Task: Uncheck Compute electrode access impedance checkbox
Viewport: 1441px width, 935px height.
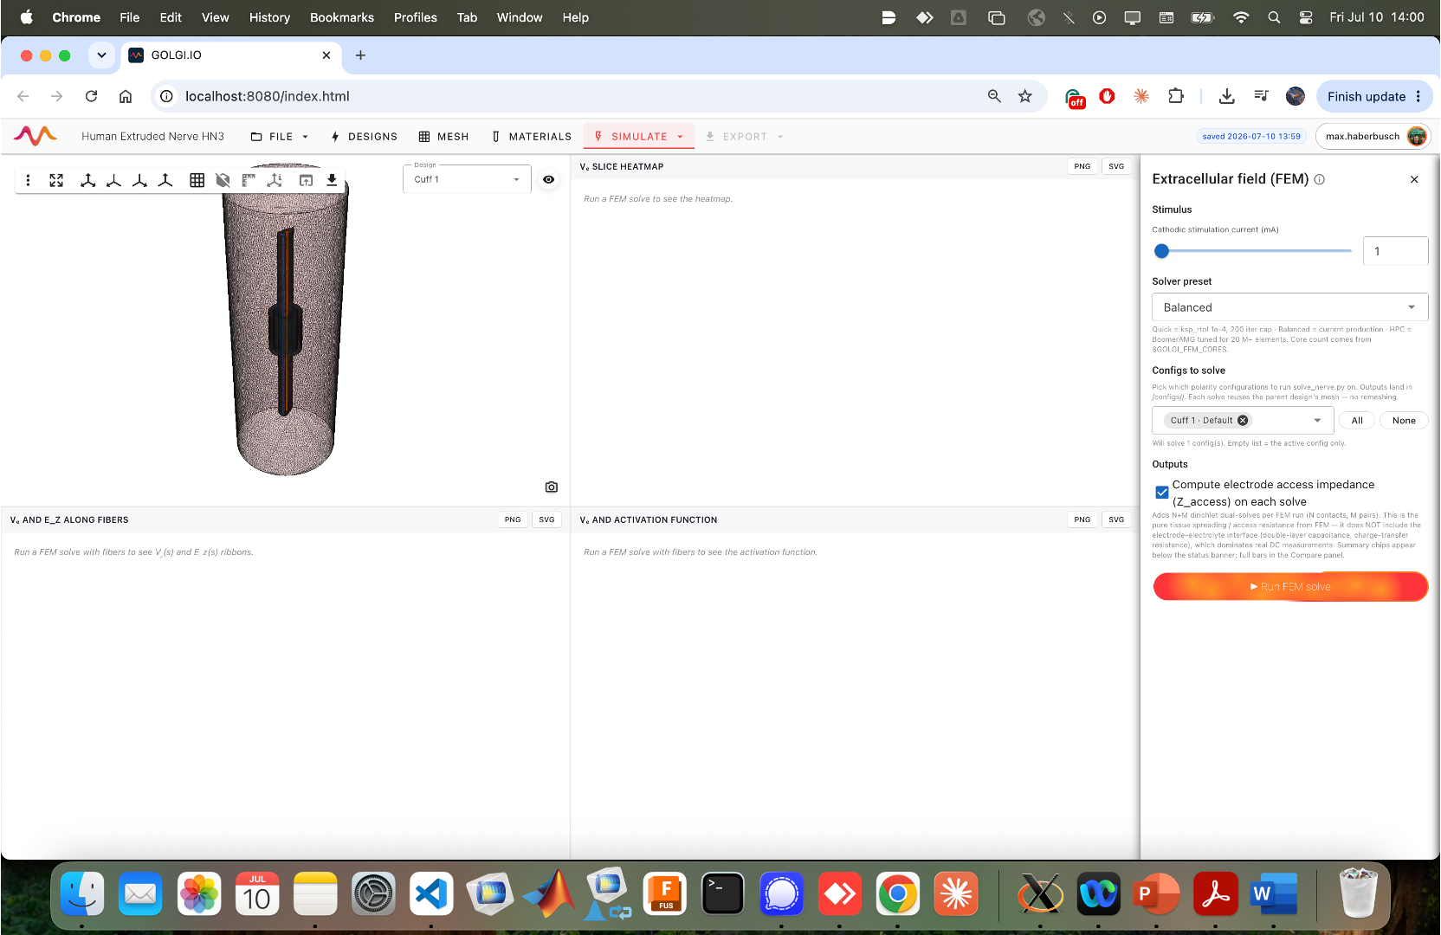Action: [x=1162, y=493]
